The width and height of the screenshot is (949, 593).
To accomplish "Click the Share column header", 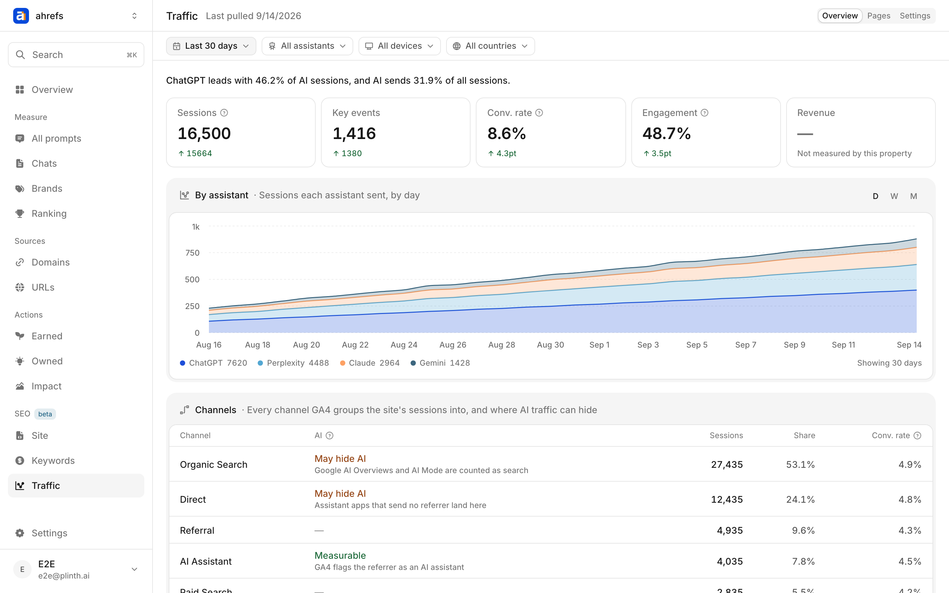I will pyautogui.click(x=804, y=436).
